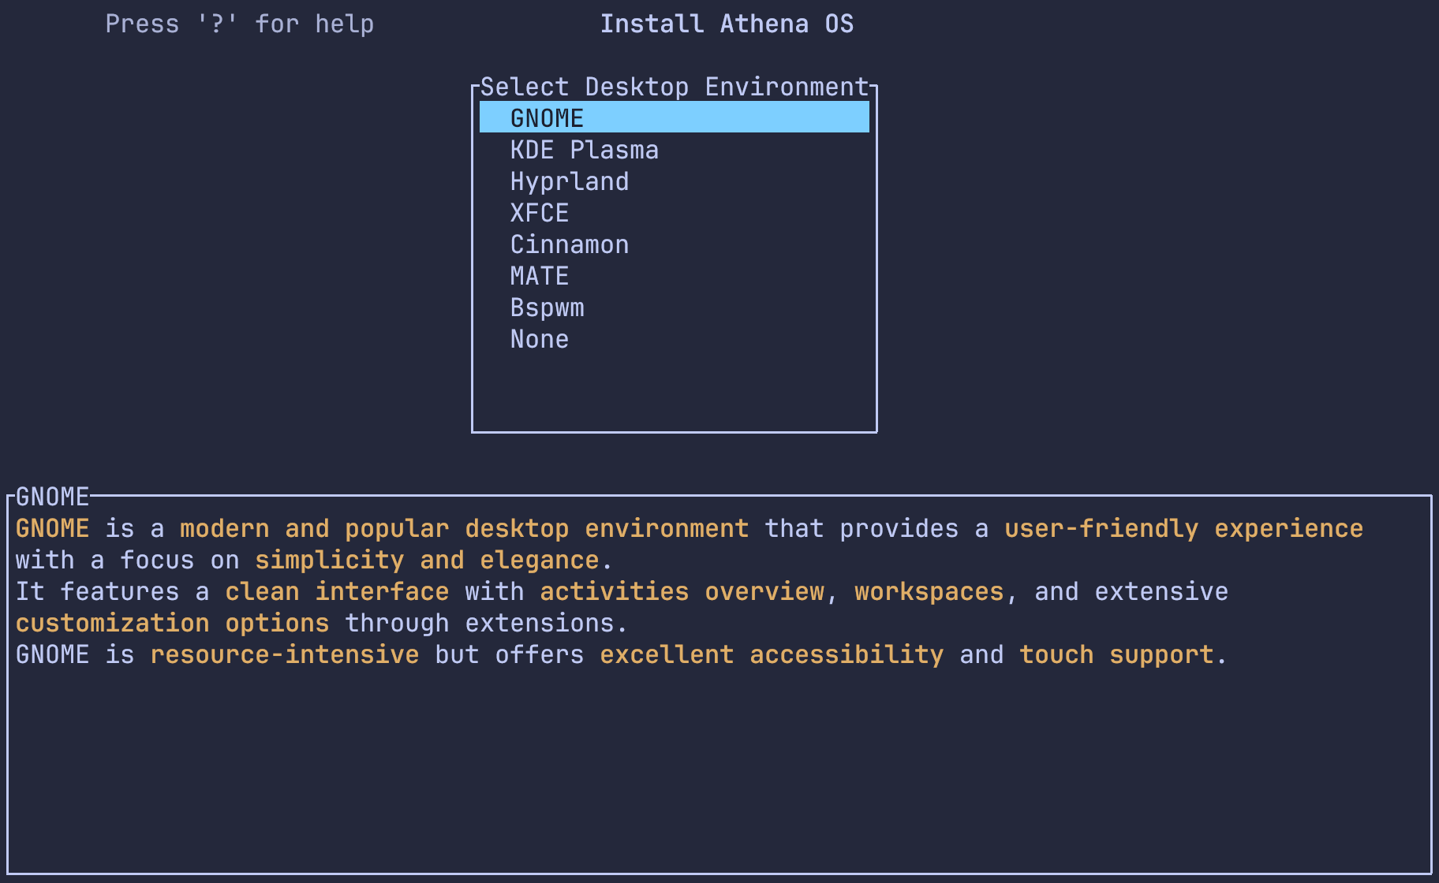1439x883 pixels.
Task: Select Hyprland in the environment list
Action: point(569,181)
